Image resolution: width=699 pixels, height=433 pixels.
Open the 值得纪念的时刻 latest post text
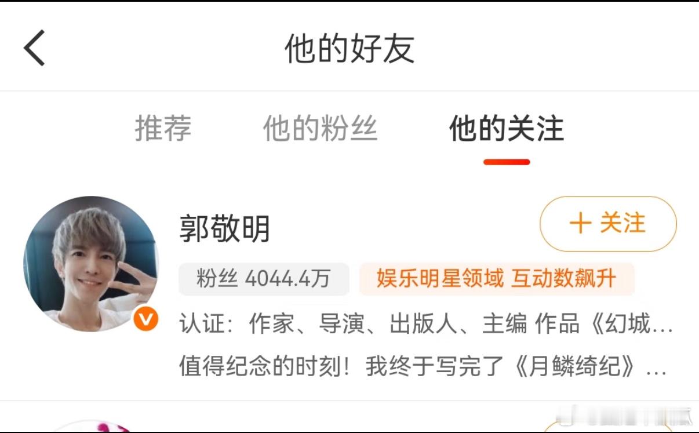[423, 367]
